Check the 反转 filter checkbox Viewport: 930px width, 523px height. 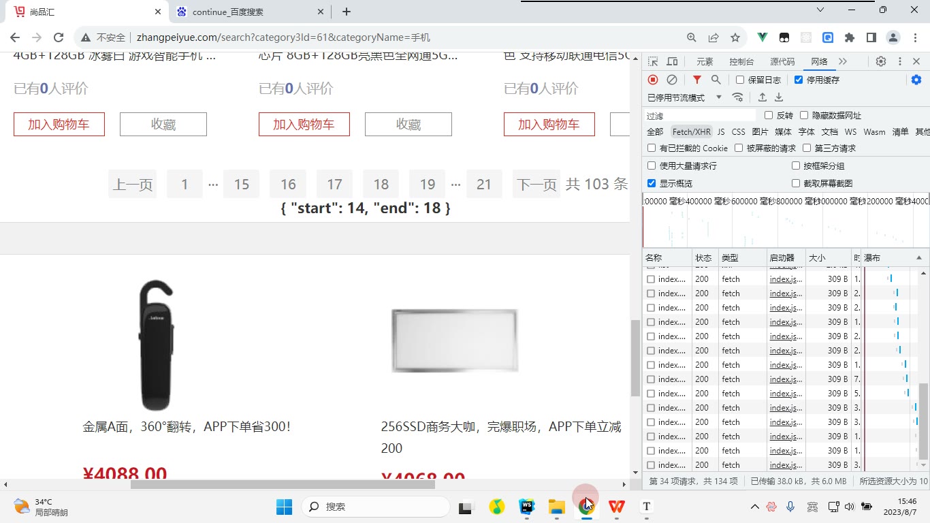pos(769,115)
